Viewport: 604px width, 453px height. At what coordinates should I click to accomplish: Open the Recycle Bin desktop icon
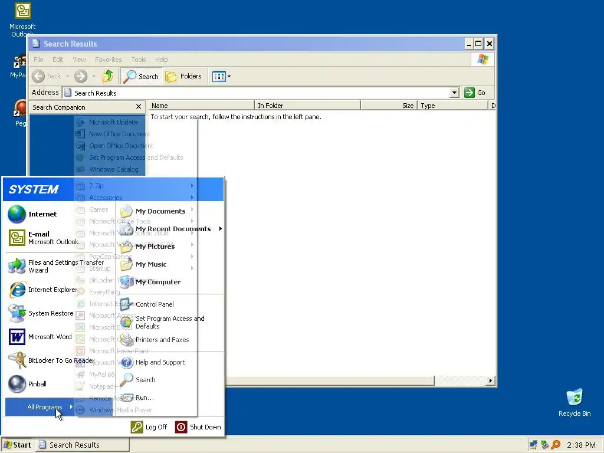[x=575, y=402]
